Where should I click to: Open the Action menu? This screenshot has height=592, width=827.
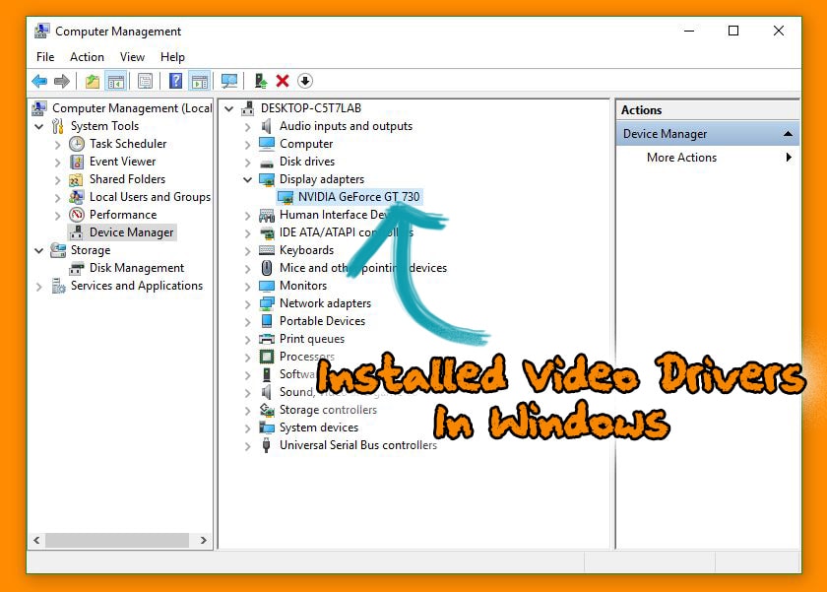87,57
